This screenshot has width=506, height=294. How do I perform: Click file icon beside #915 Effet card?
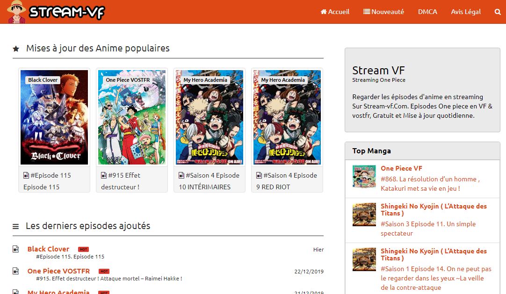tap(104, 175)
